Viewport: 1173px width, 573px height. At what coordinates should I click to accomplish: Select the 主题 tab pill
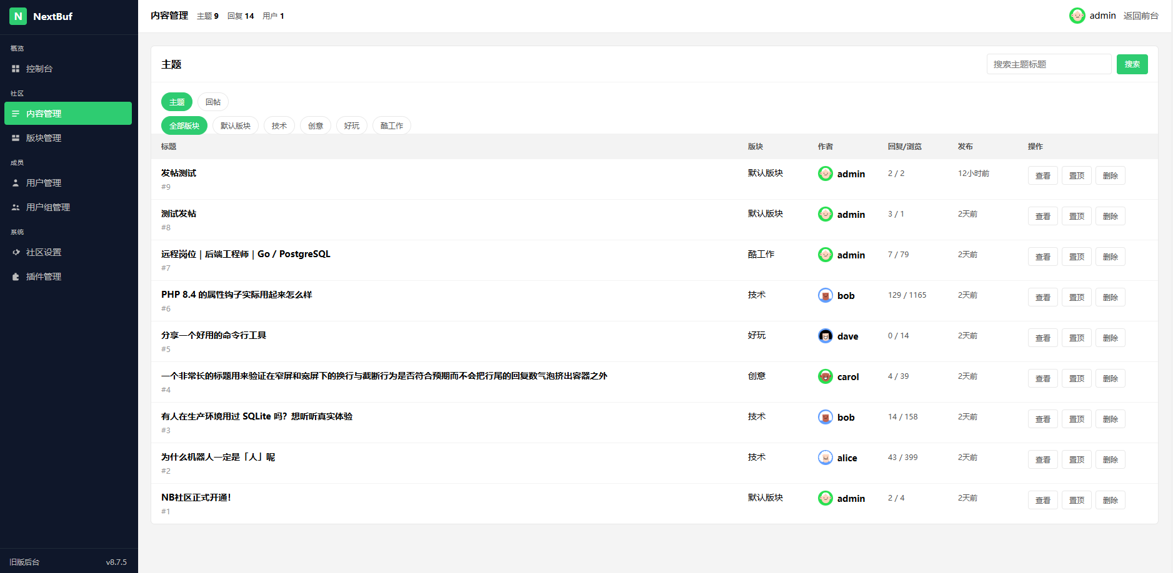[177, 102]
